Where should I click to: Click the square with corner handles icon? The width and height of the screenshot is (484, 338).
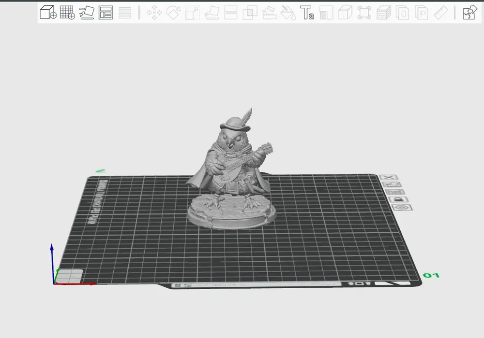coord(364,13)
